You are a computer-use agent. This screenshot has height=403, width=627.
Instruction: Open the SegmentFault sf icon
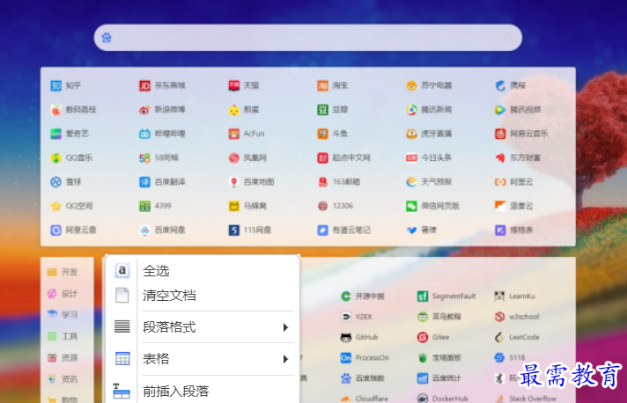coord(423,296)
